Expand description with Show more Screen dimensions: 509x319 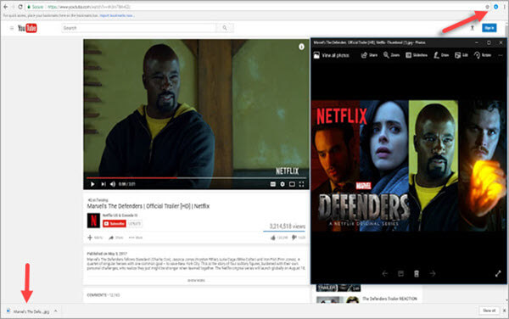click(196, 280)
